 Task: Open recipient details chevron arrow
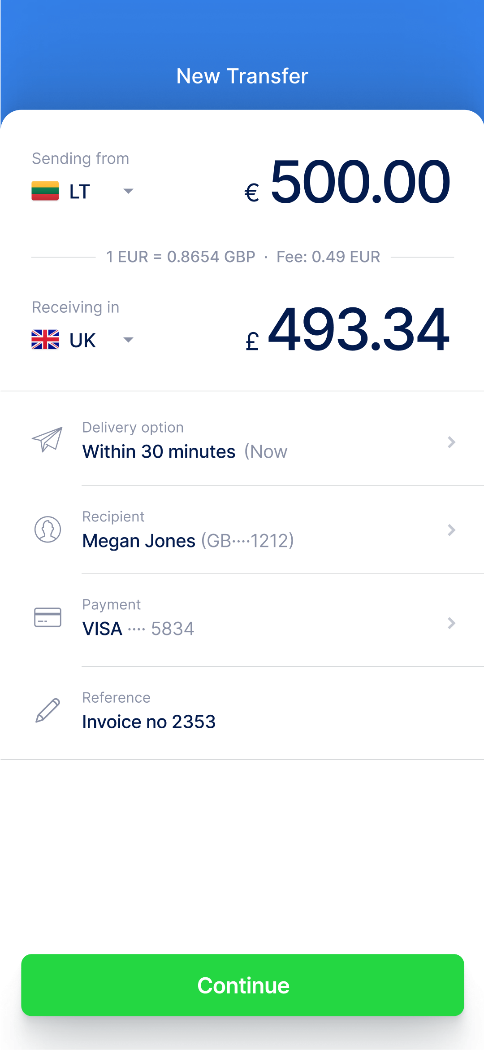tap(451, 530)
